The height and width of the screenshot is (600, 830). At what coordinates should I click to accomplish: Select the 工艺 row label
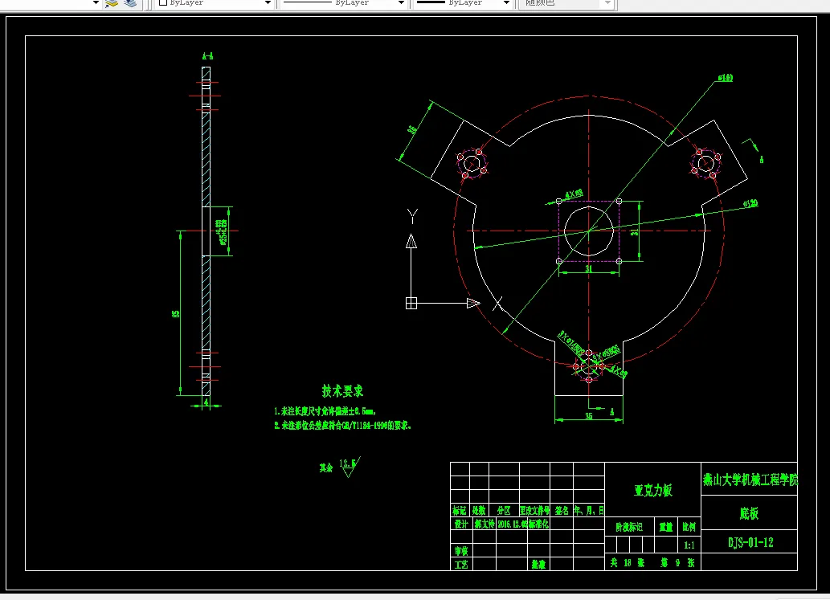click(461, 565)
